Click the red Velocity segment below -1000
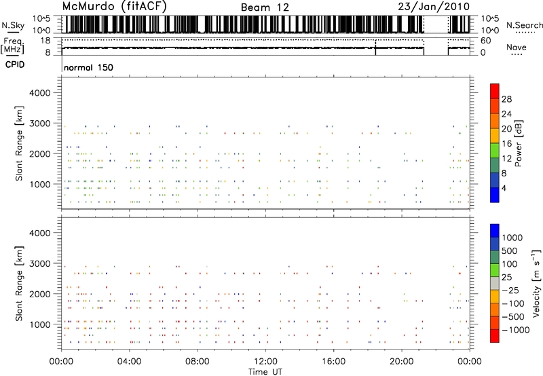Screen dimensions: 543x376 click(495, 336)
